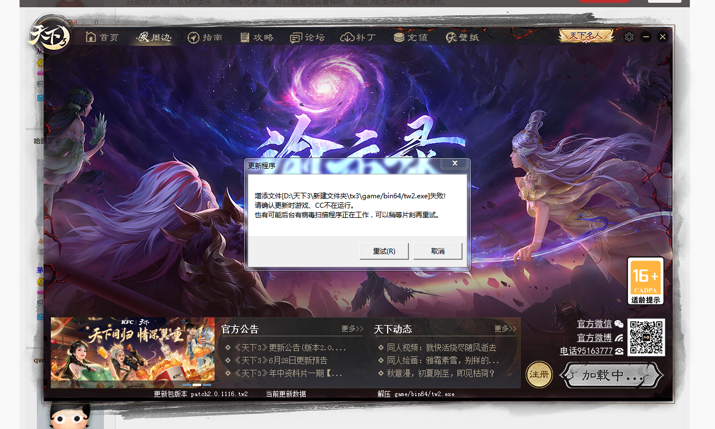Close the 更新程序 dialog
Viewport: 715px width, 429px height.
pos(454,163)
